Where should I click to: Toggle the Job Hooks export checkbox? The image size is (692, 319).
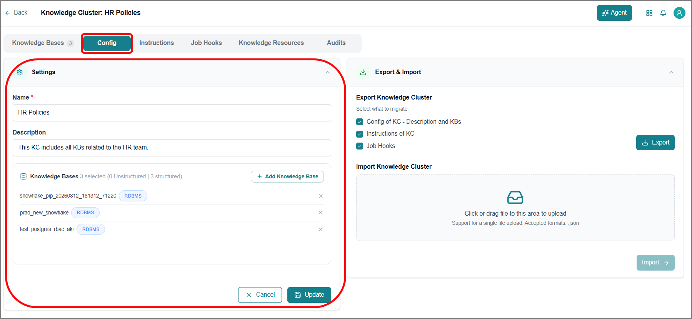point(360,146)
